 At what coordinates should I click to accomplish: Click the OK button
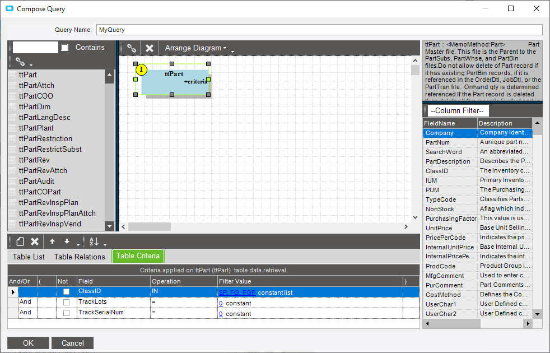[27, 342]
